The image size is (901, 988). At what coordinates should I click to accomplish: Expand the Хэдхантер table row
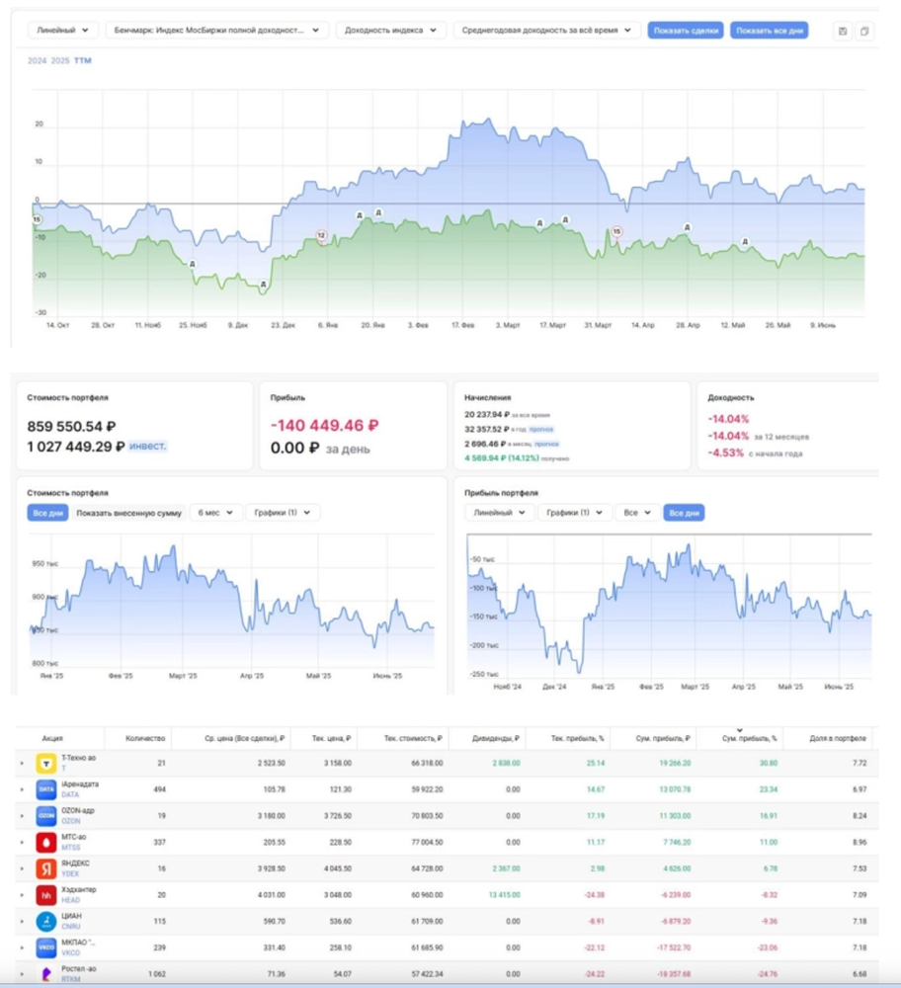point(22,895)
